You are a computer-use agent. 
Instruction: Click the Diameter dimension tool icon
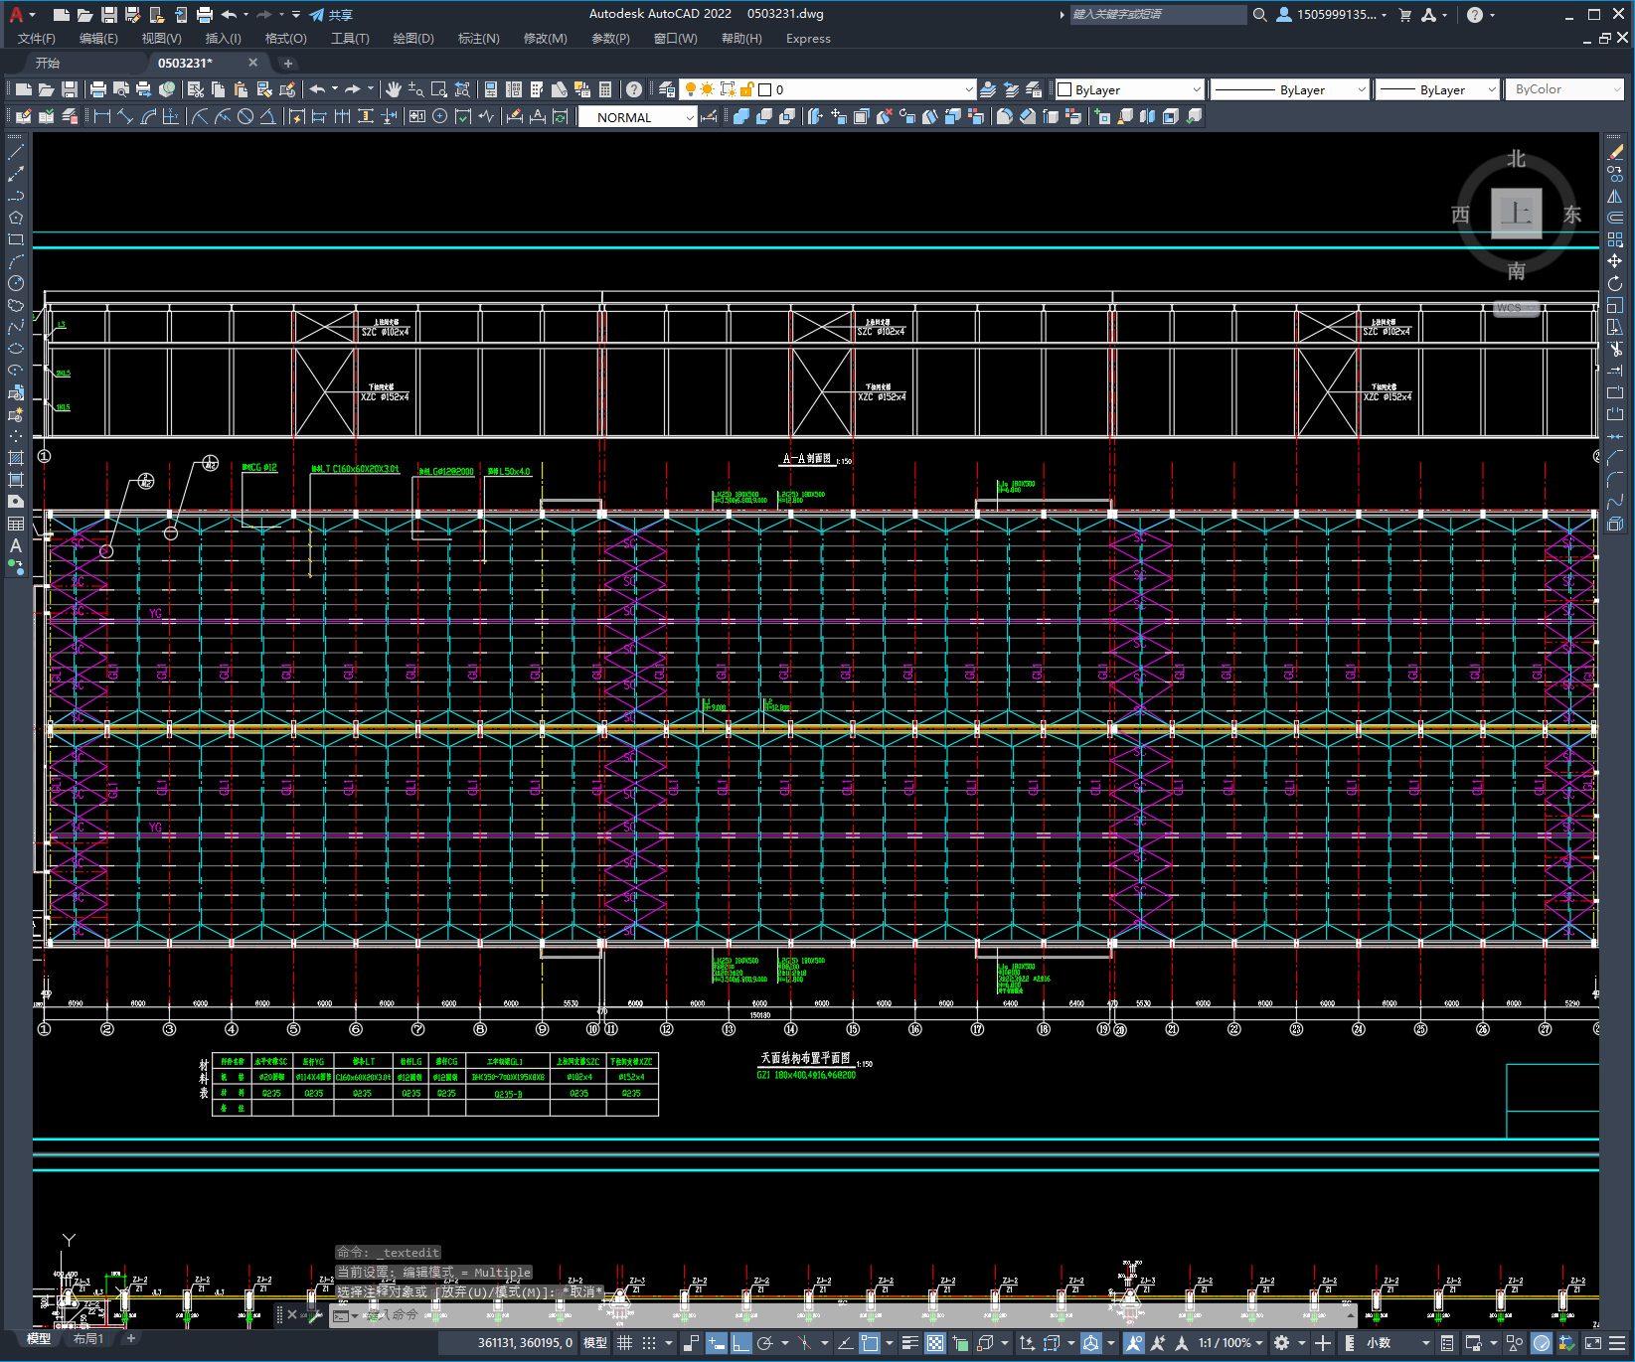point(245,116)
